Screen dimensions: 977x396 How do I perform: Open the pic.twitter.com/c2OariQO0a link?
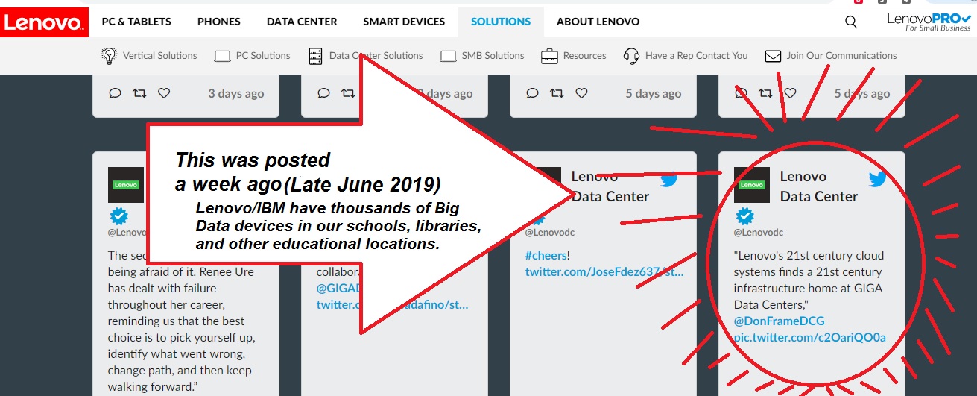pos(810,338)
